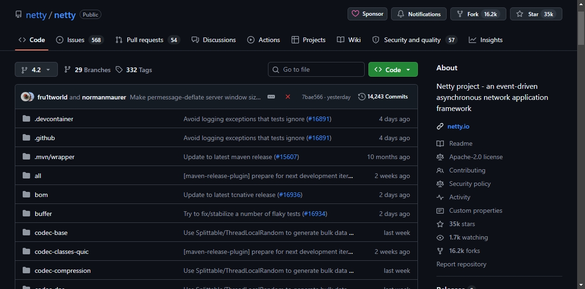The height and width of the screenshot is (289, 585).
Task: Open the 4.2 branch selector dropdown
Action: click(36, 69)
